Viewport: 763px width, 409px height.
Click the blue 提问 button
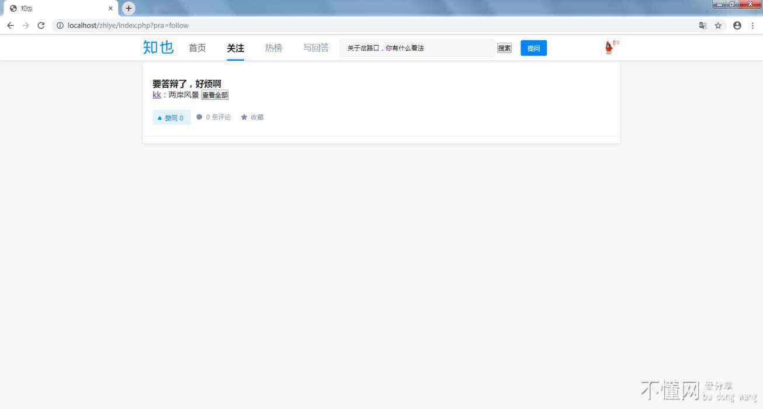(x=533, y=48)
